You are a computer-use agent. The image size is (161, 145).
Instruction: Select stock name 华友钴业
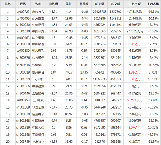click(x=38, y=141)
